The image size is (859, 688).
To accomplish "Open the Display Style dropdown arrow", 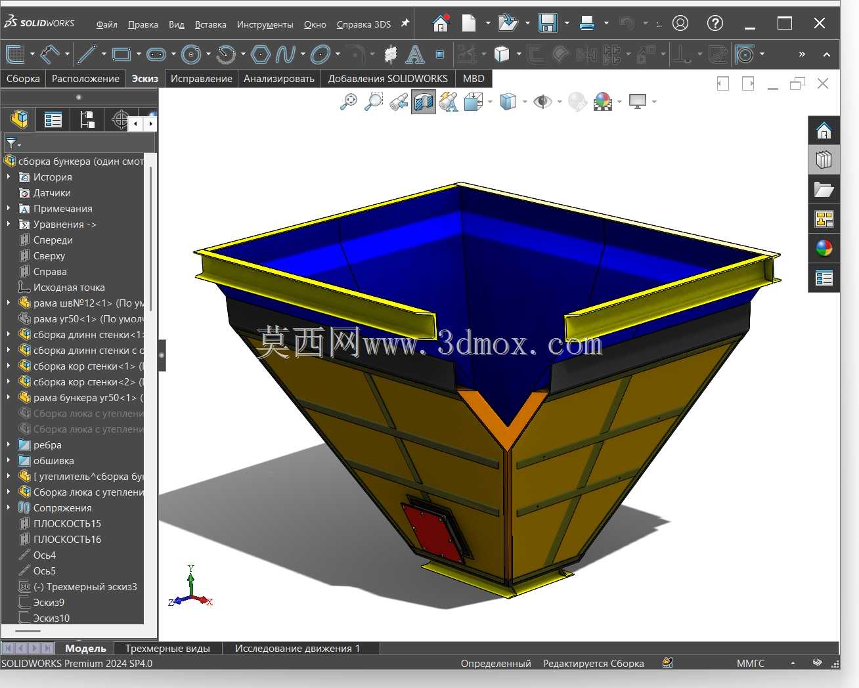I will tap(524, 102).
